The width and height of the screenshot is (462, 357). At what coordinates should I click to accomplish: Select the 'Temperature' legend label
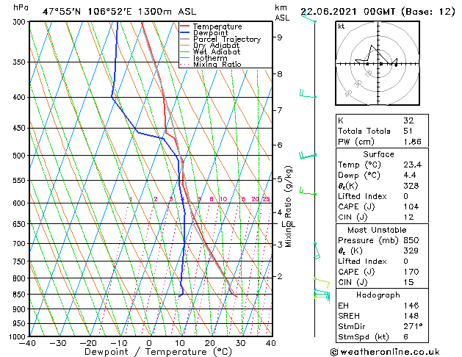pyautogui.click(x=217, y=26)
